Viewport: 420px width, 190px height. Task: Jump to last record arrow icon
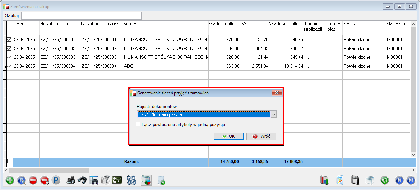click(x=410, y=180)
